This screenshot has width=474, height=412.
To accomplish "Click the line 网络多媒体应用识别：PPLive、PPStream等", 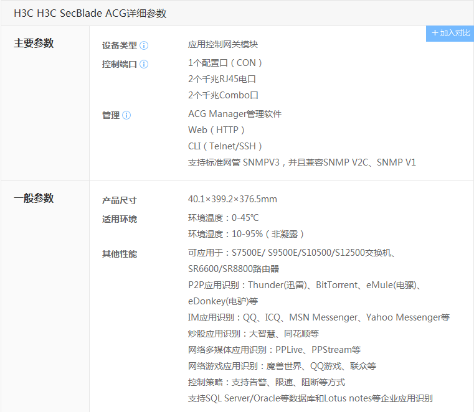I will (274, 350).
